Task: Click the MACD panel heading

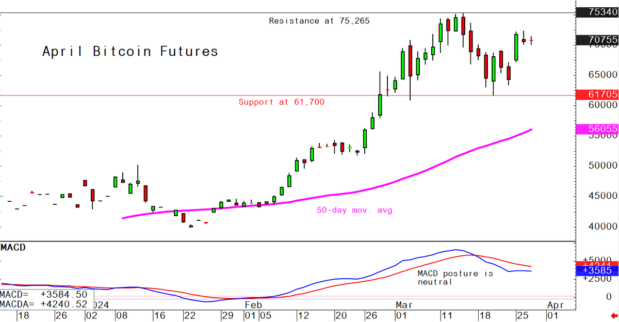Action: click(13, 248)
